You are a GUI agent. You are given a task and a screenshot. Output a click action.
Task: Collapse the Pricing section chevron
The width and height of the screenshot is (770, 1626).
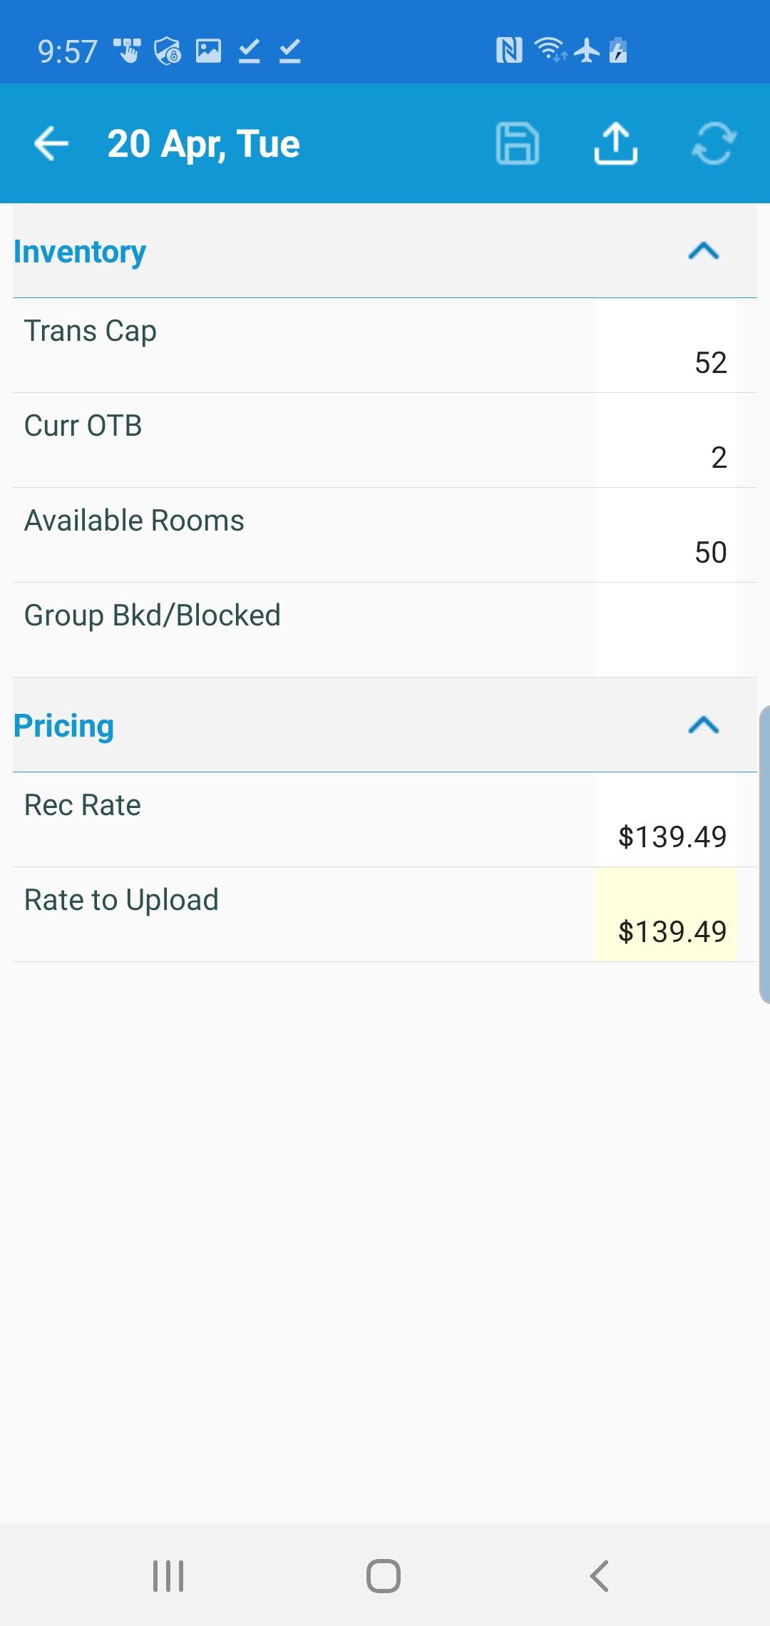tap(704, 725)
